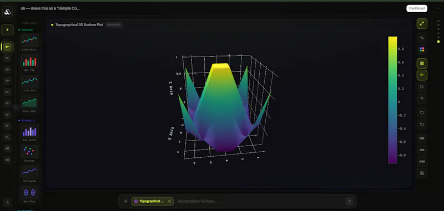Click the swap arrows icon
The width and height of the screenshot is (444, 211).
(x=422, y=38)
